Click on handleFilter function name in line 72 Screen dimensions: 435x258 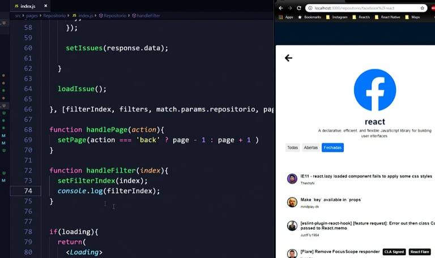pos(111,170)
